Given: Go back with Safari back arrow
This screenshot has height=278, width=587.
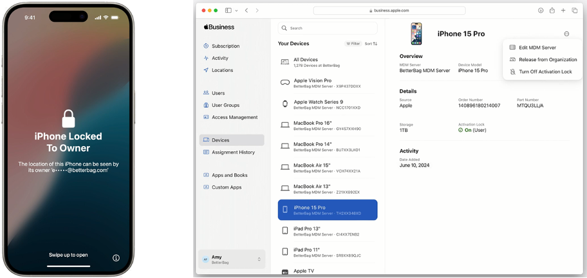Looking at the screenshot, I should pos(247,10).
